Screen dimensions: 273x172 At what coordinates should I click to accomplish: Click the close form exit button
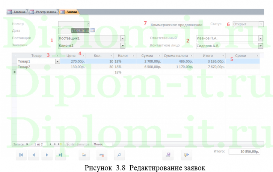(x=187, y=155)
